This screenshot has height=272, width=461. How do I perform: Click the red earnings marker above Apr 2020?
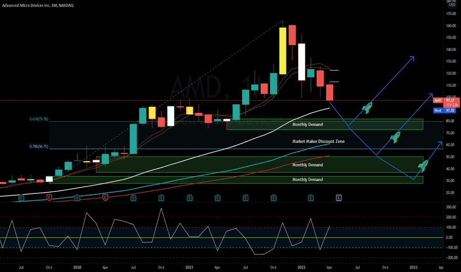click(105, 198)
